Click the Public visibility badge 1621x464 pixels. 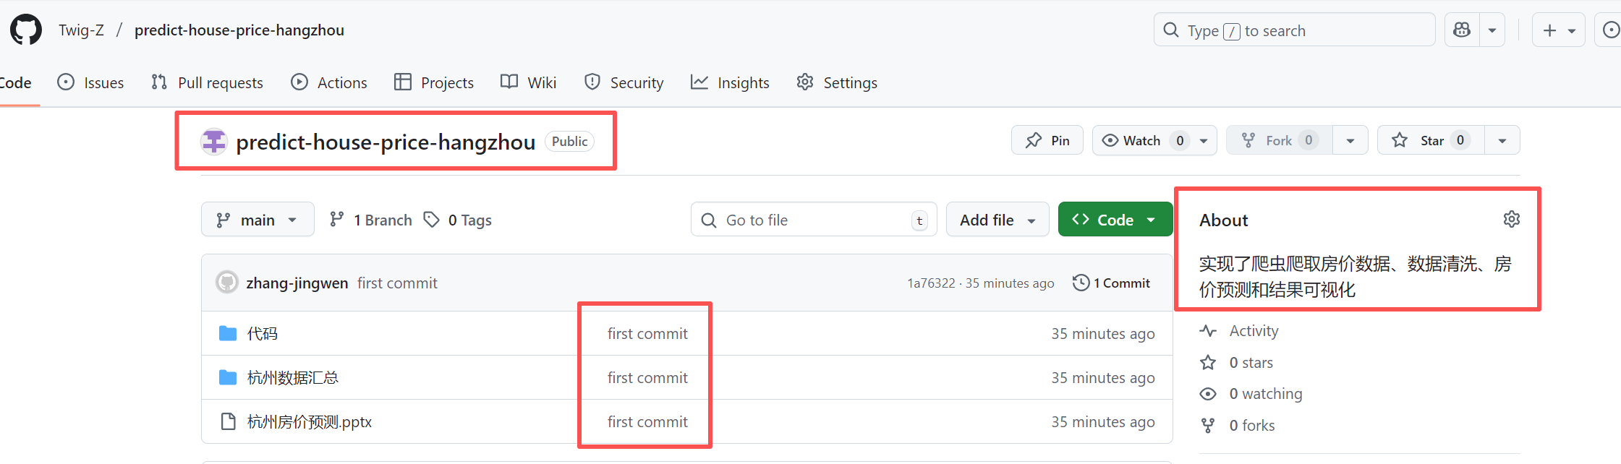569,141
